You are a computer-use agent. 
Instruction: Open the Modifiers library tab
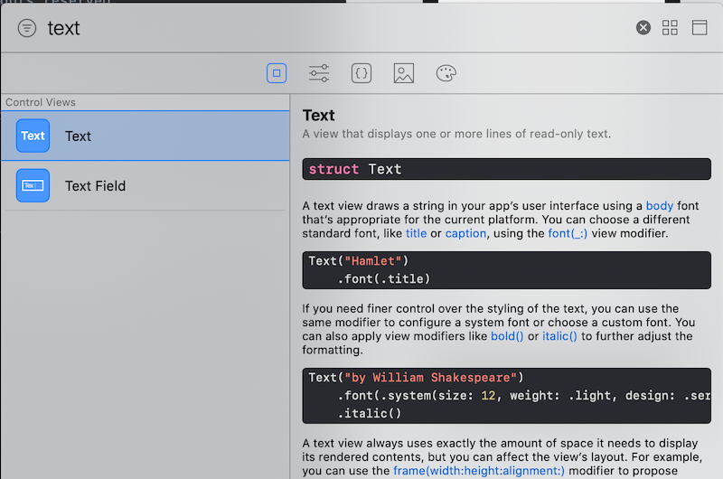[x=319, y=73]
